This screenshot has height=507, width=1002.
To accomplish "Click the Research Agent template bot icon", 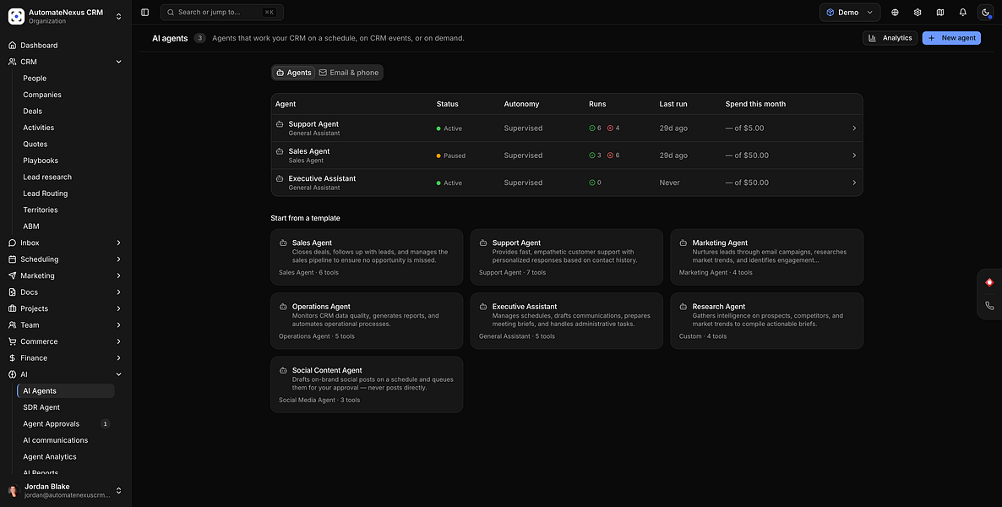I will 683,307.
